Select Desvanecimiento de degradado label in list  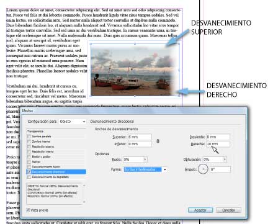pyautogui.click(x=50, y=177)
